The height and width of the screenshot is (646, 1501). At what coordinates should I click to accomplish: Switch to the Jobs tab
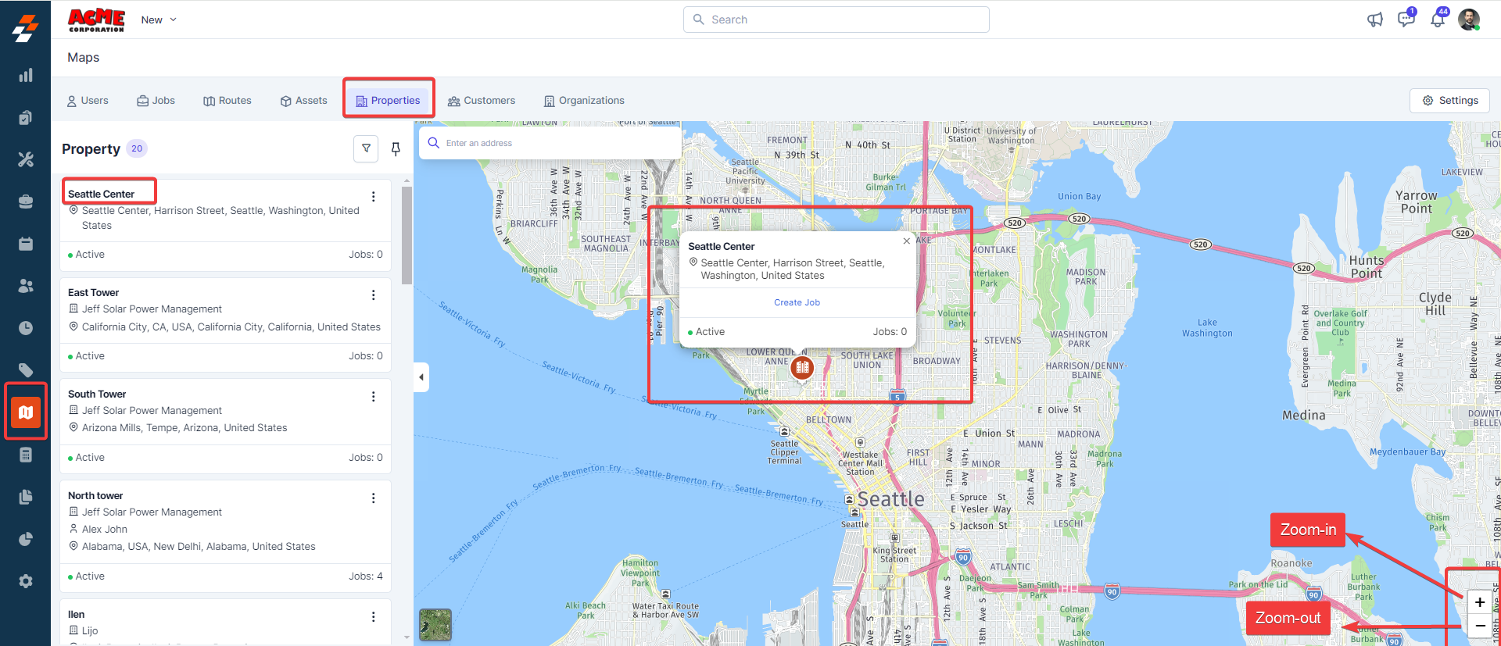point(156,101)
